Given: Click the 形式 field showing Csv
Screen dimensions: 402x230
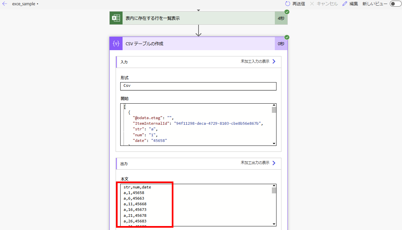Looking at the screenshot, I should (198, 86).
